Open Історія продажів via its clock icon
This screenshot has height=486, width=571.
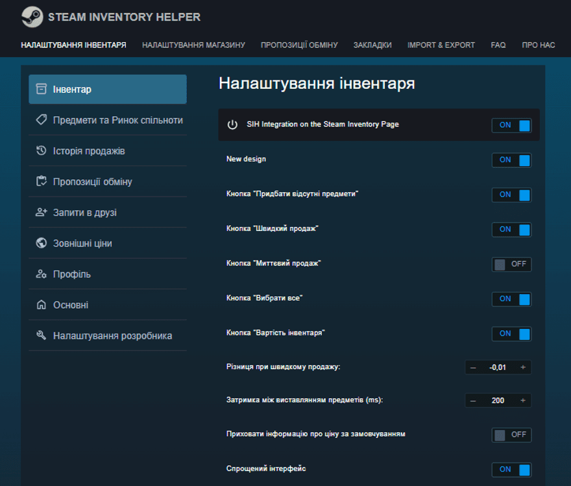coord(40,151)
